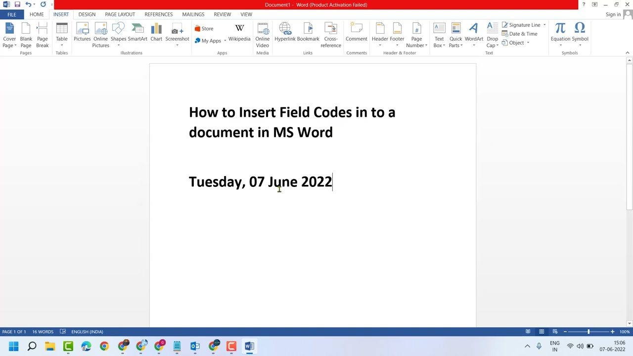Insert a Hyperlink
Screen dimensions: 633x356
click(285, 32)
